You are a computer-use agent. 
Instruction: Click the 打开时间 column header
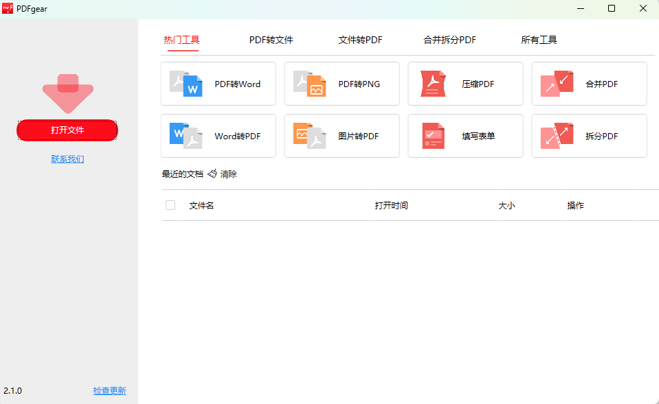click(x=391, y=206)
